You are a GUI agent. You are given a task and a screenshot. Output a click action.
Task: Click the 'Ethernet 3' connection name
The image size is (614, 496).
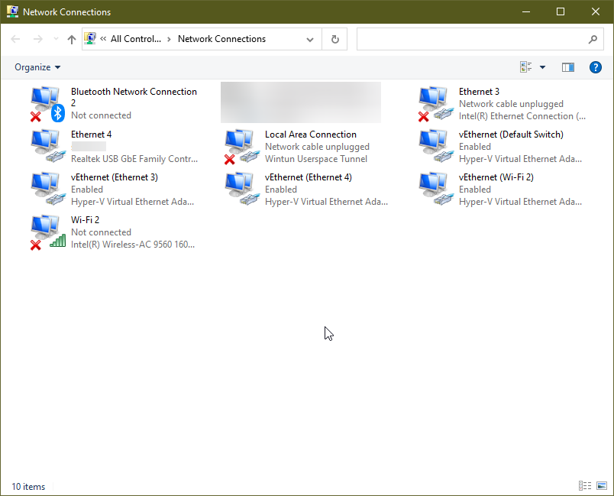(479, 92)
